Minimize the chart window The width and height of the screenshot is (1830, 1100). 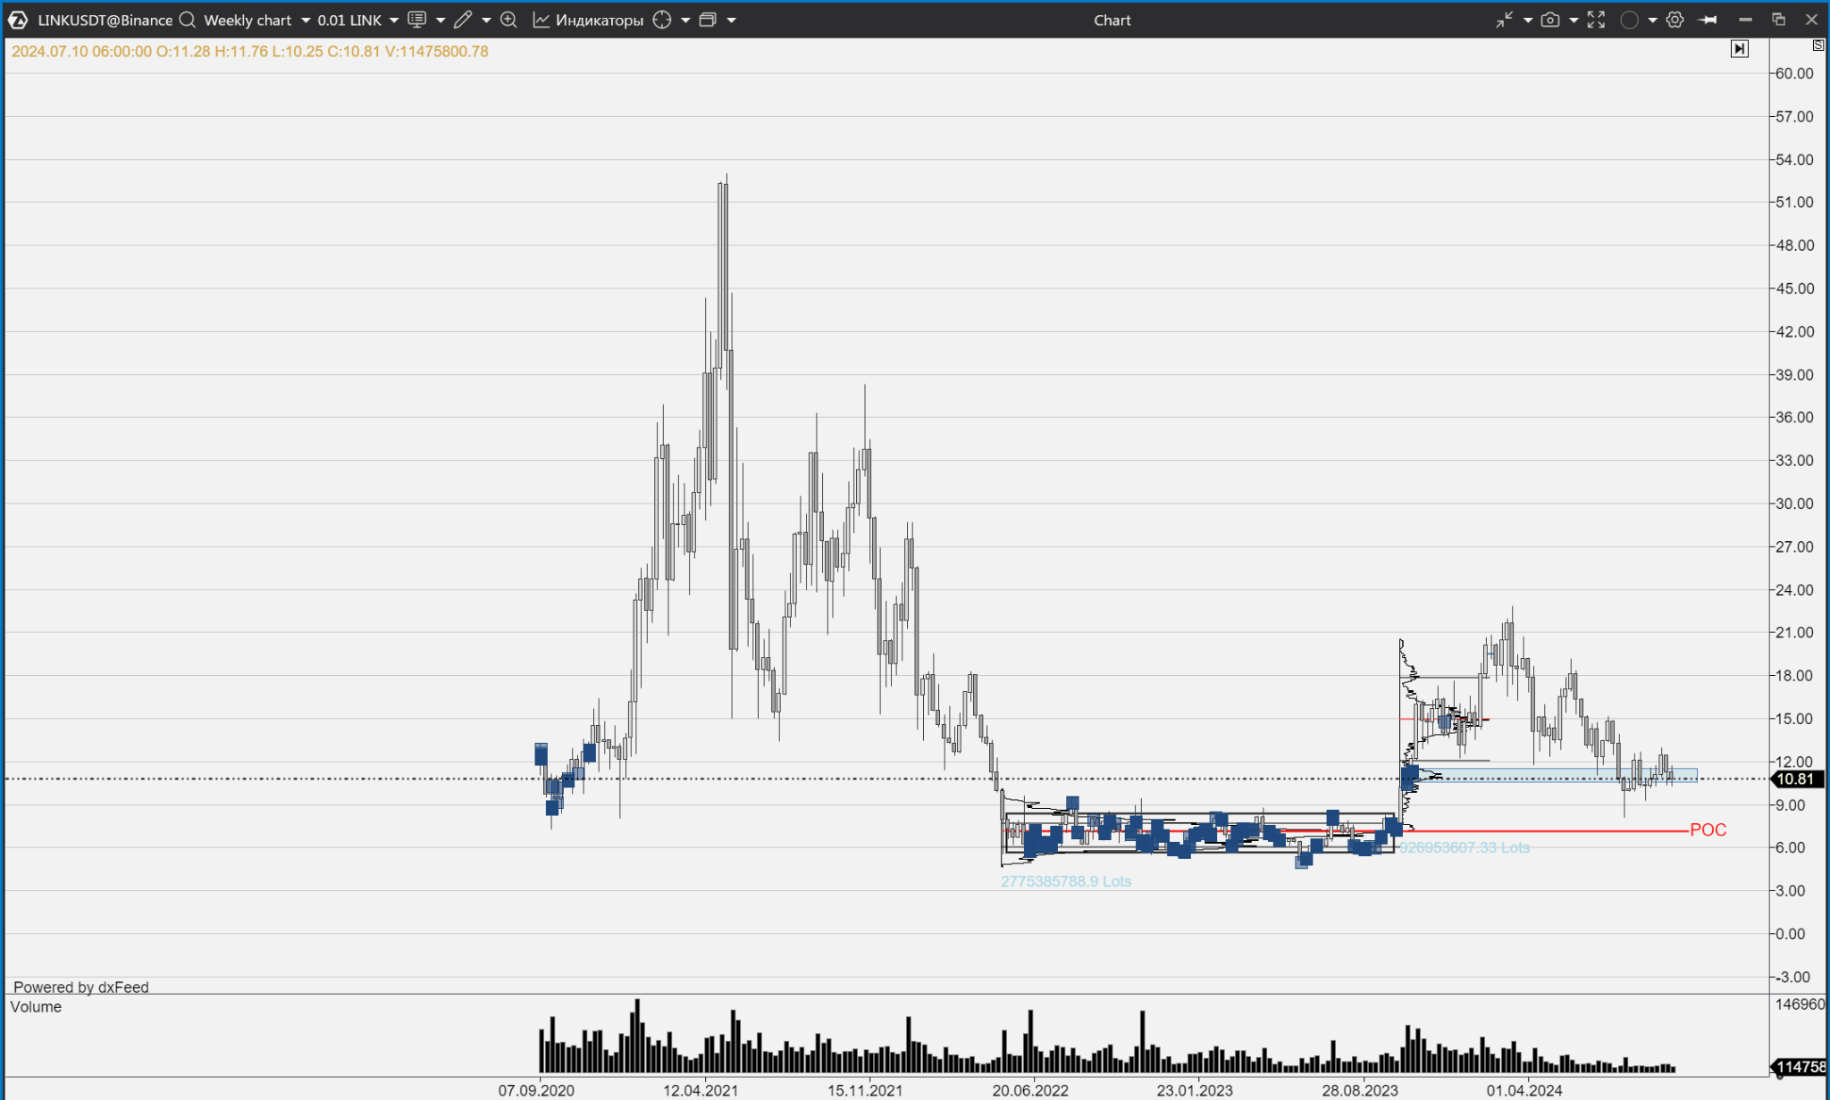coord(1745,20)
